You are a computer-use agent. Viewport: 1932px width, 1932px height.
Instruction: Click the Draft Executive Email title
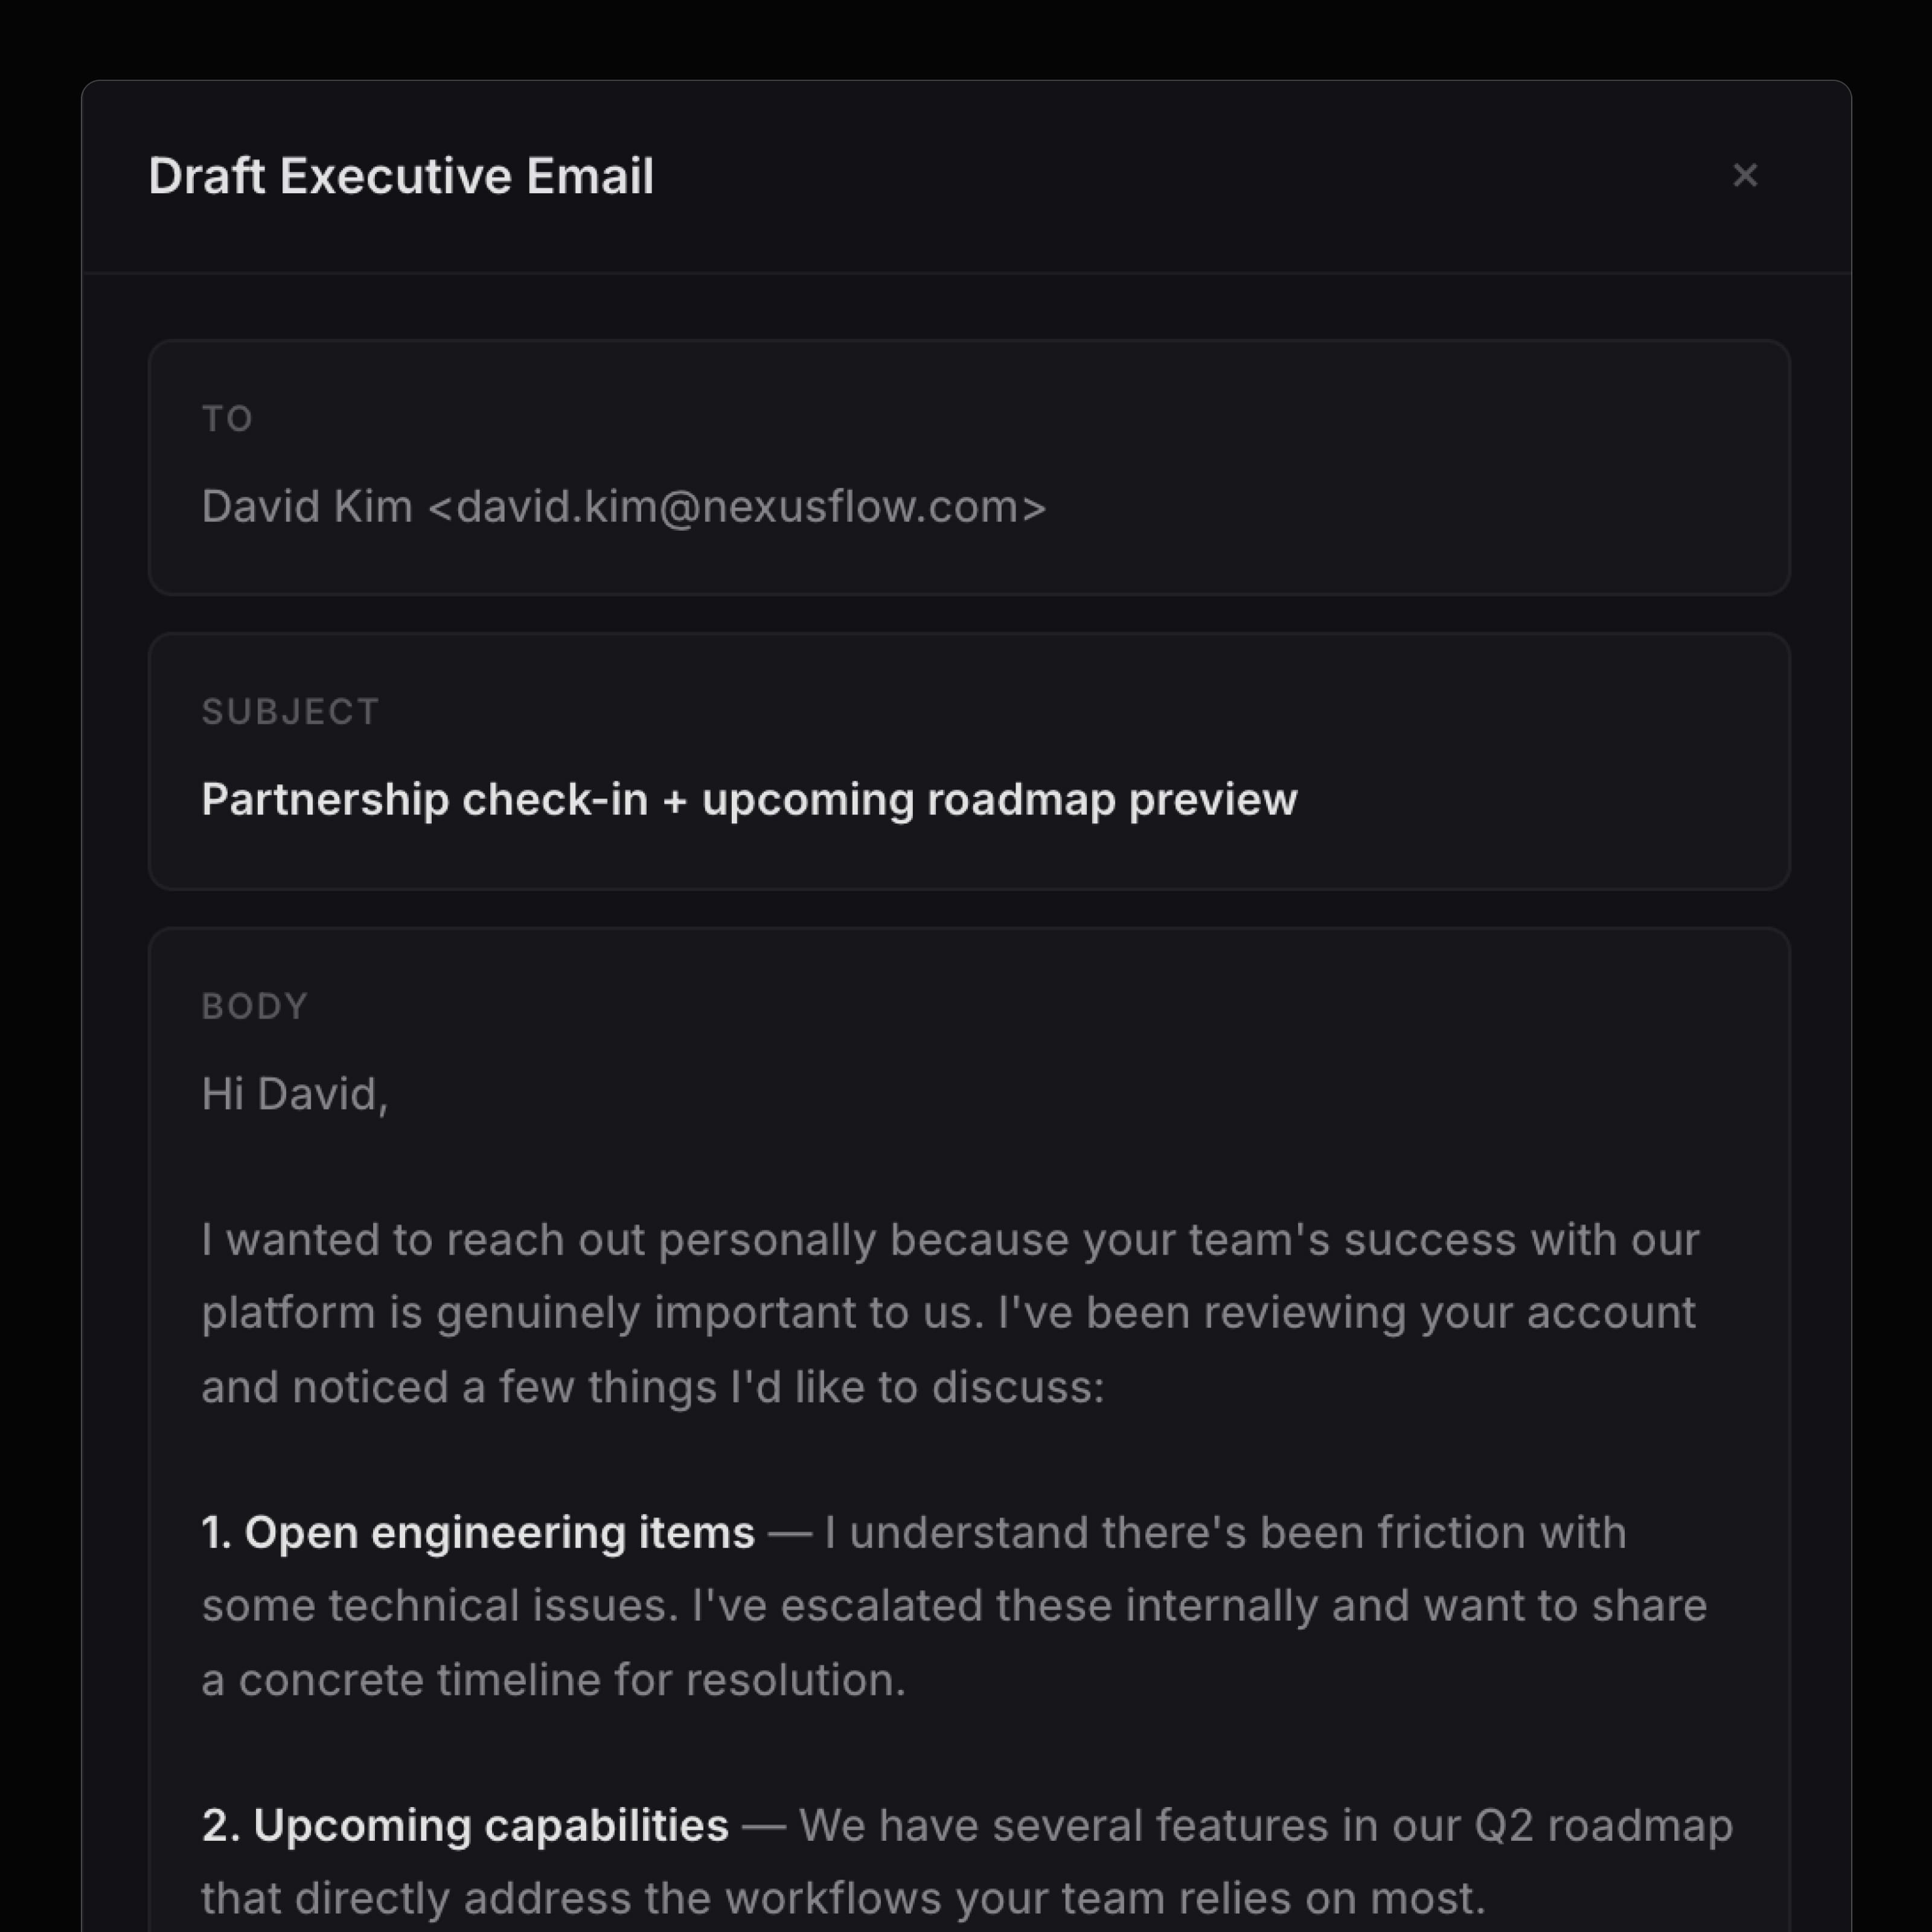(x=400, y=176)
